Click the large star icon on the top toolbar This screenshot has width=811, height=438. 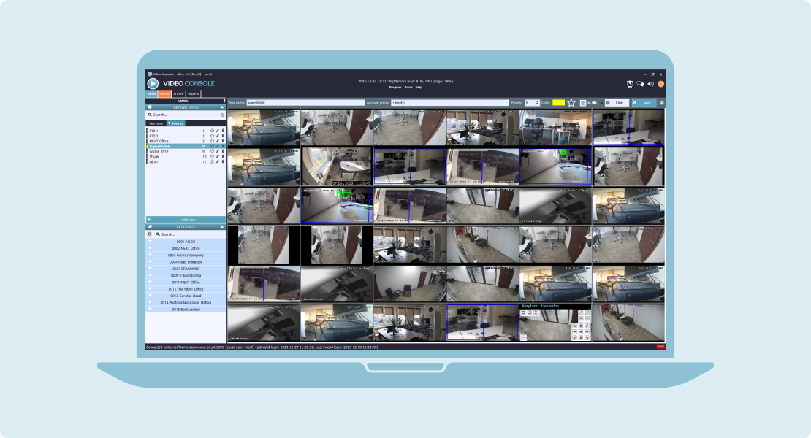coord(571,102)
